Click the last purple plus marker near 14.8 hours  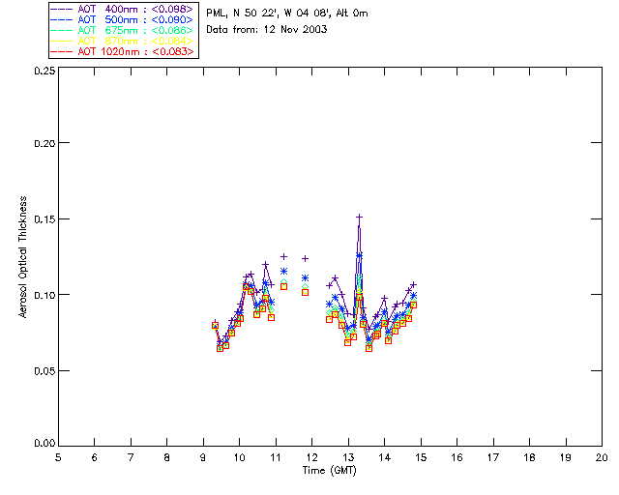coord(413,284)
